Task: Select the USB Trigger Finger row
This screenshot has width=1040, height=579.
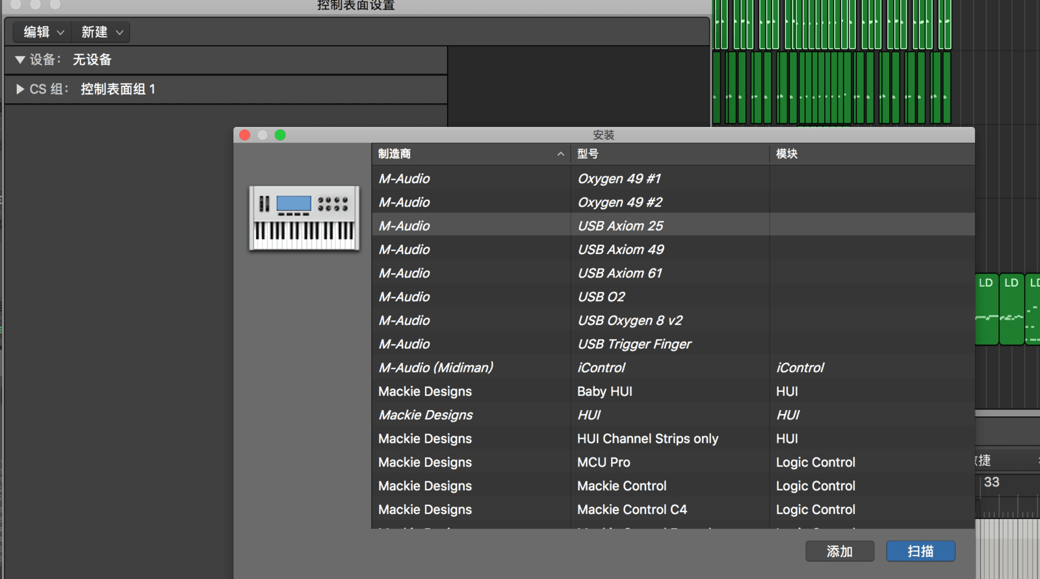Action: coord(673,344)
